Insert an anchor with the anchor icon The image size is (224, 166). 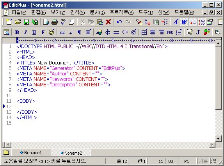click(108, 32)
